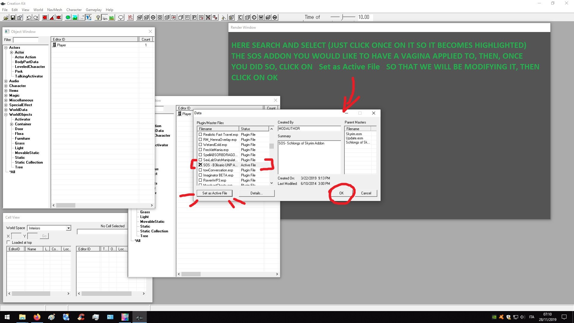Confirm the Data dialog with OK

342,193
